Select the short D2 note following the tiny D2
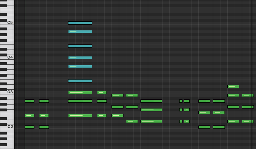 pos(187,121)
